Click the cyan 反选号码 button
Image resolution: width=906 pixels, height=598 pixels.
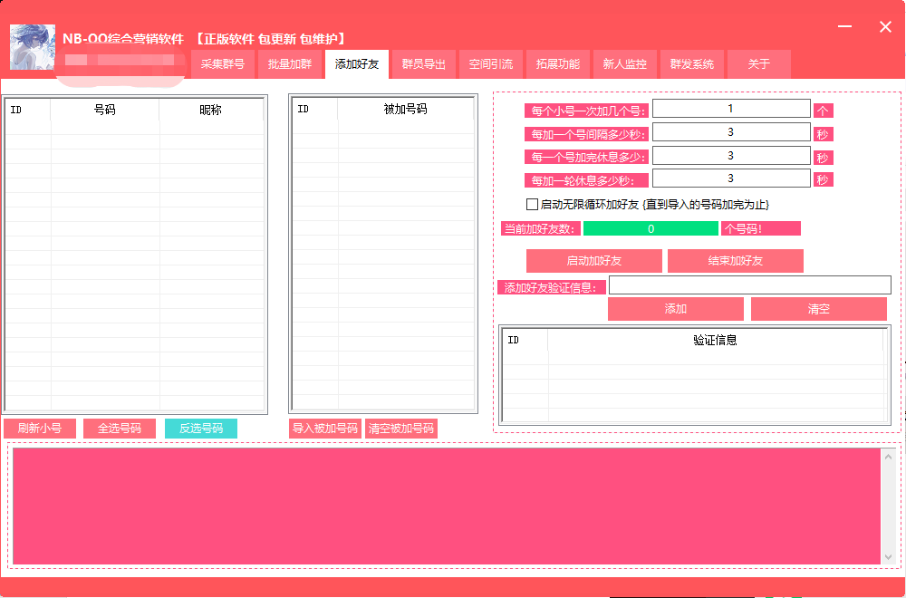point(201,429)
